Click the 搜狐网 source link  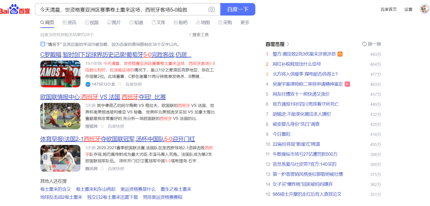click(x=91, y=126)
